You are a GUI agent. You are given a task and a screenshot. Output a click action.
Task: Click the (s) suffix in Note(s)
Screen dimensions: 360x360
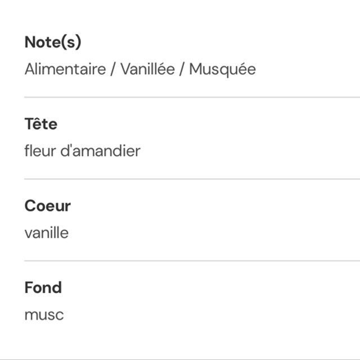71,42
